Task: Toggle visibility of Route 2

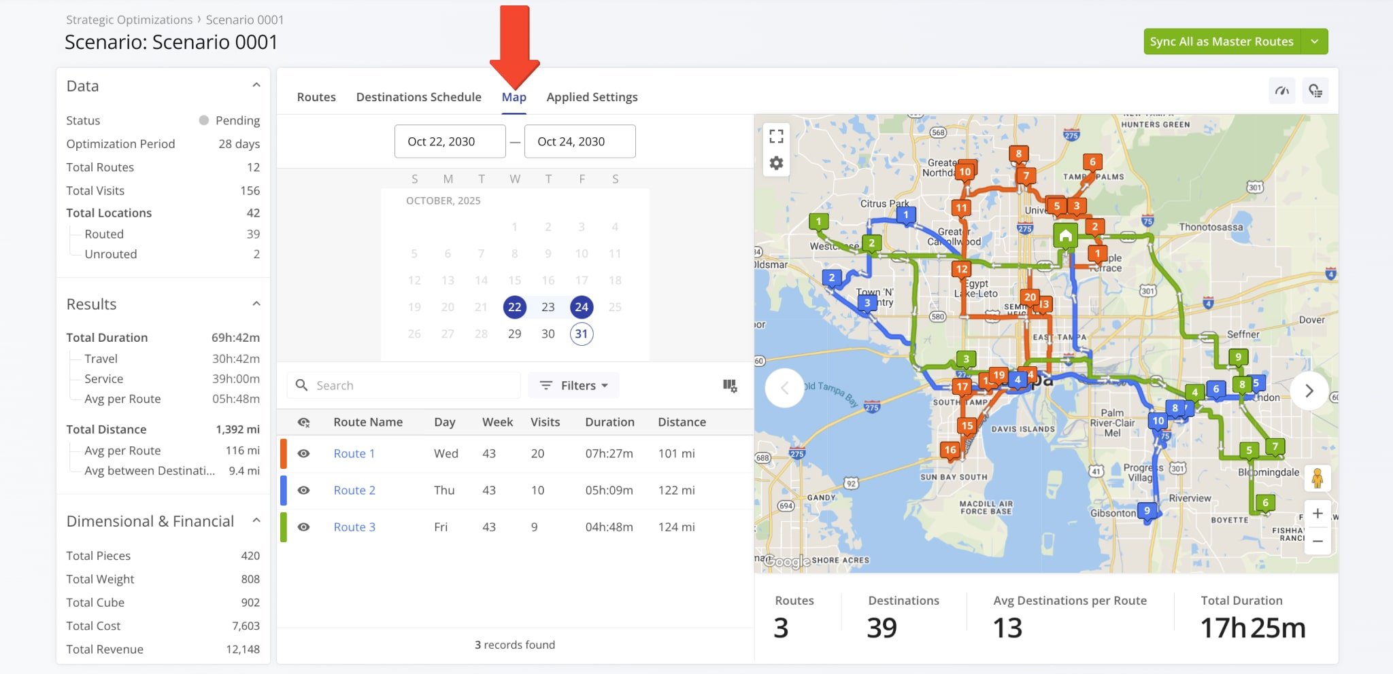Action: coord(304,491)
